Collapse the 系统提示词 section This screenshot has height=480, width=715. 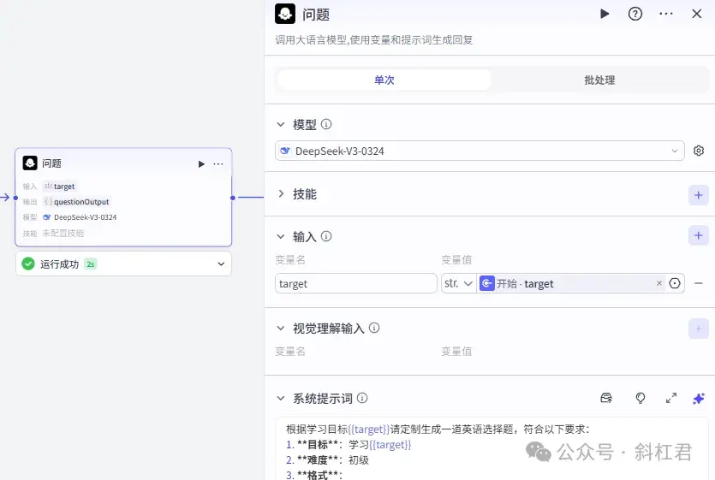point(281,398)
